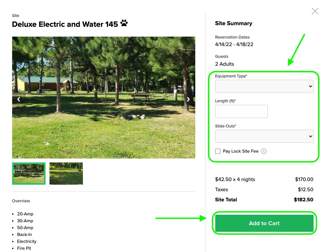This screenshot has width=326, height=252.
Task: Select the 20-Amp overview item
Action: point(25,214)
